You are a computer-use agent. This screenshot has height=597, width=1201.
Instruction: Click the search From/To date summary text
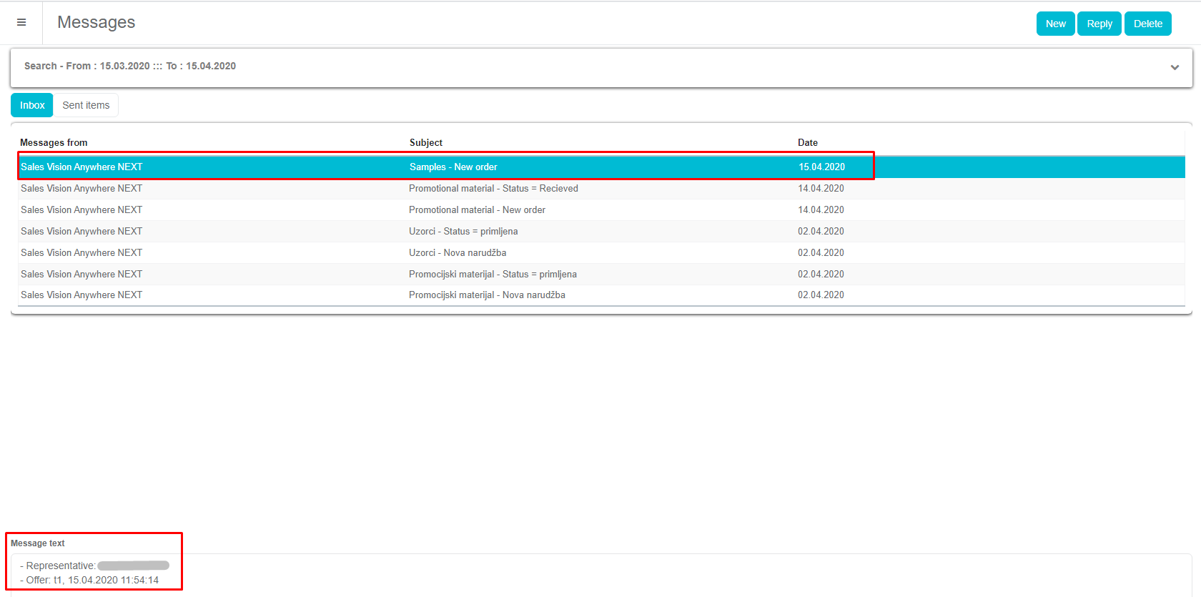tap(130, 66)
